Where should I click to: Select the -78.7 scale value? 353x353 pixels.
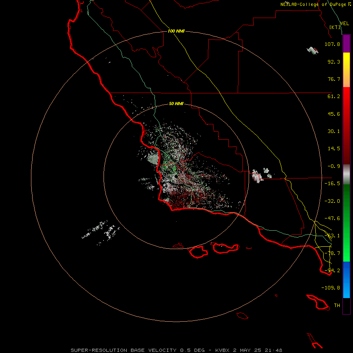pyautogui.click(x=332, y=253)
